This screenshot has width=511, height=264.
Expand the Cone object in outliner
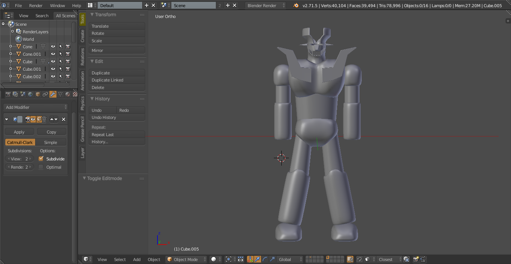[x=10, y=47]
